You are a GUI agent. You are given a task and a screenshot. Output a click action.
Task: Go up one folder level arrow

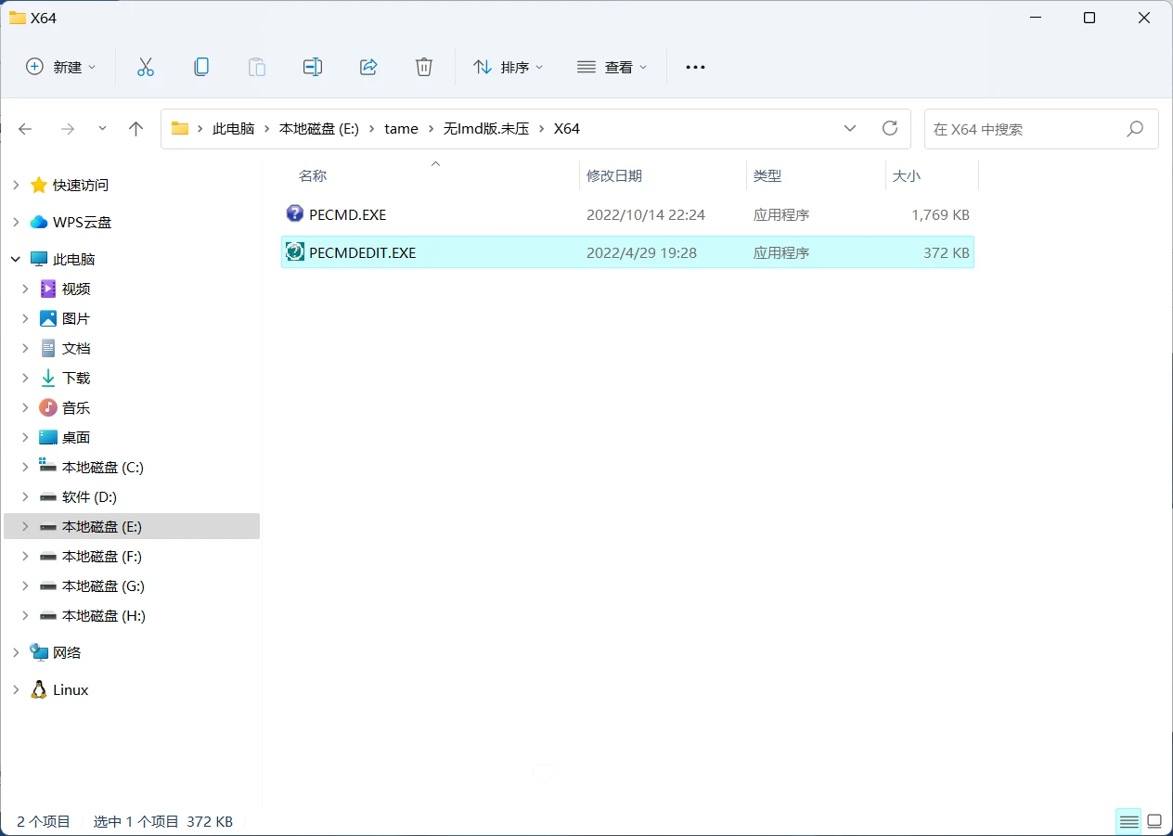136,129
